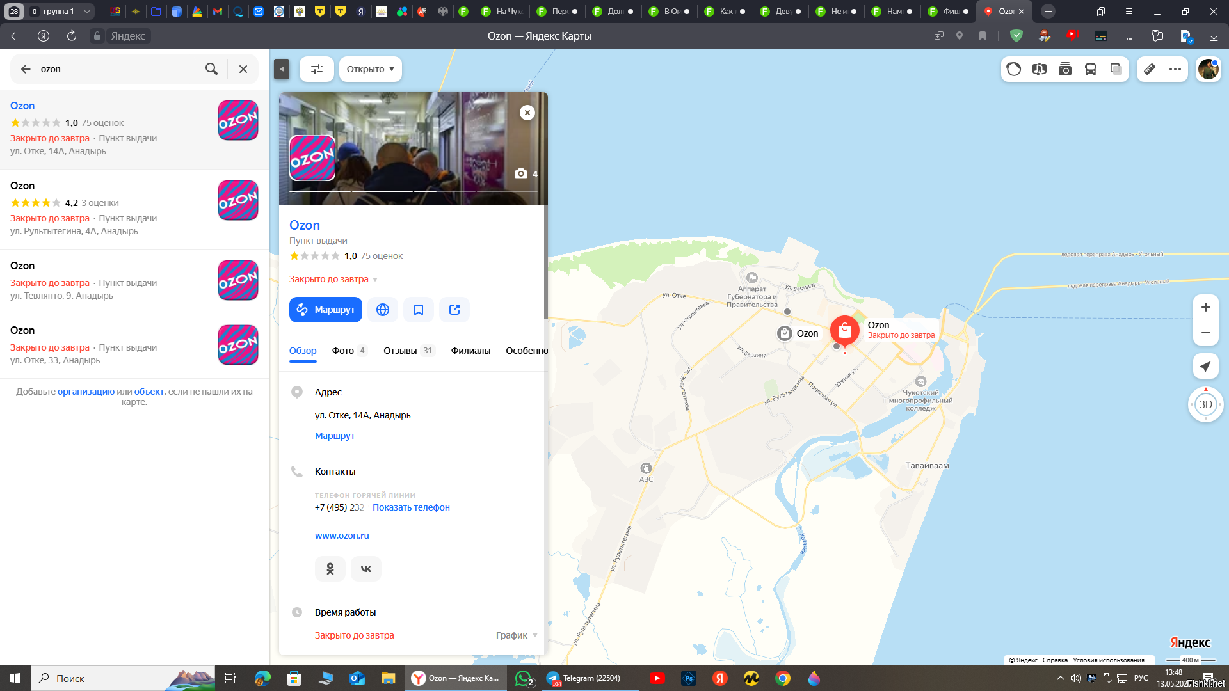The height and width of the screenshot is (691, 1229).
Task: Open Windows Start menu
Action: [x=15, y=678]
